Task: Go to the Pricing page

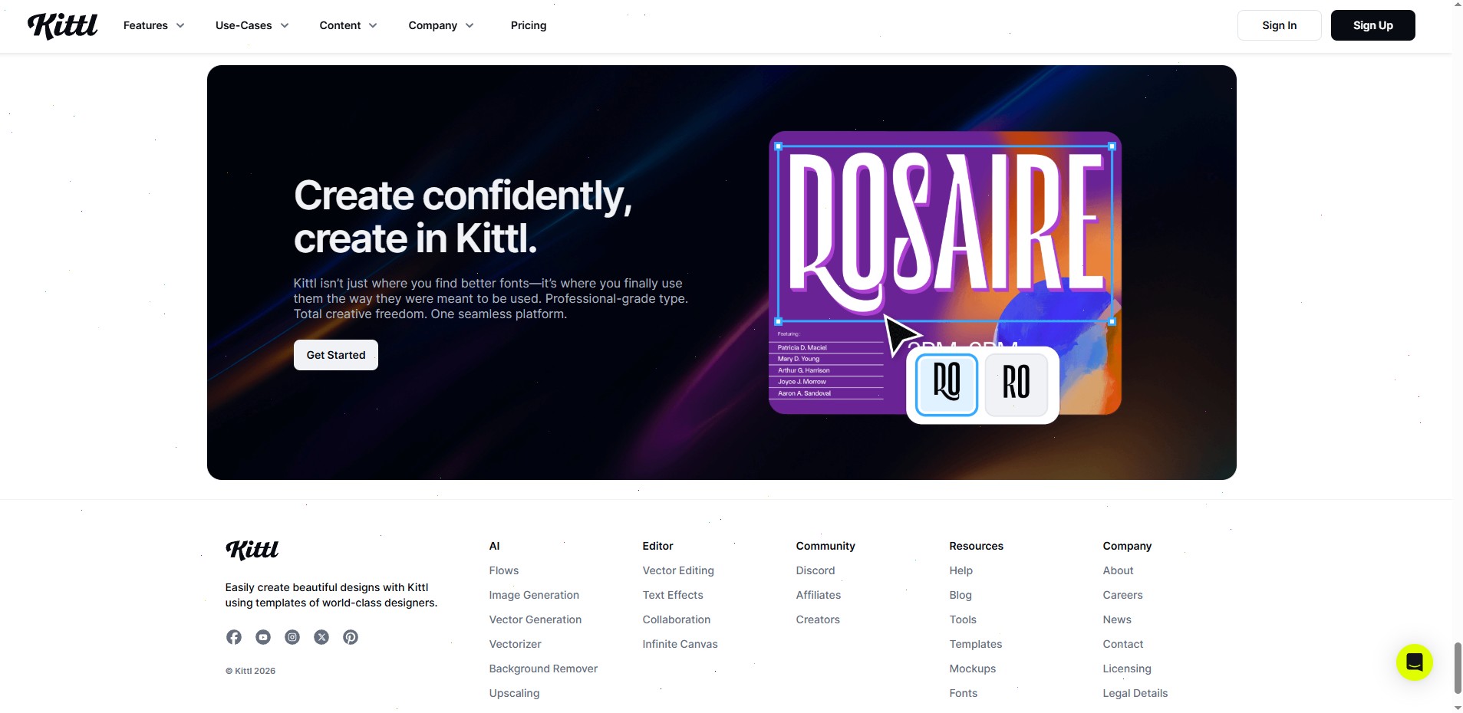Action: click(x=529, y=25)
